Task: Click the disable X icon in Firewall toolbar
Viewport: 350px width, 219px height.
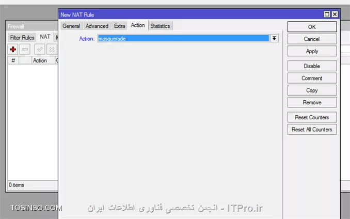Action: (x=52, y=49)
